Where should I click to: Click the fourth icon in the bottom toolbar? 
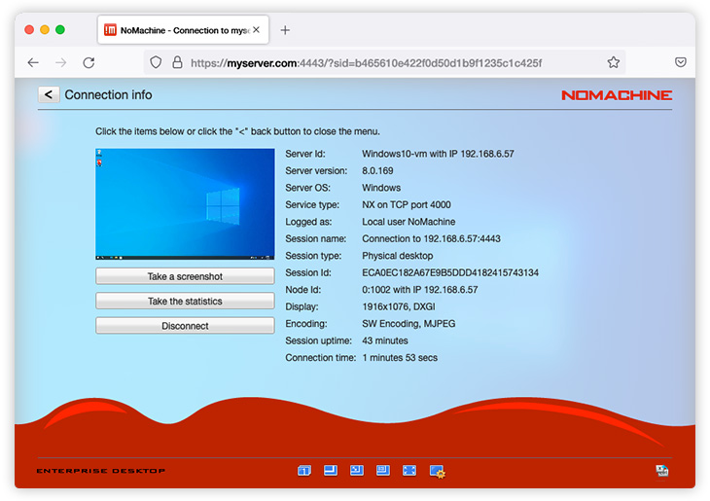point(383,471)
